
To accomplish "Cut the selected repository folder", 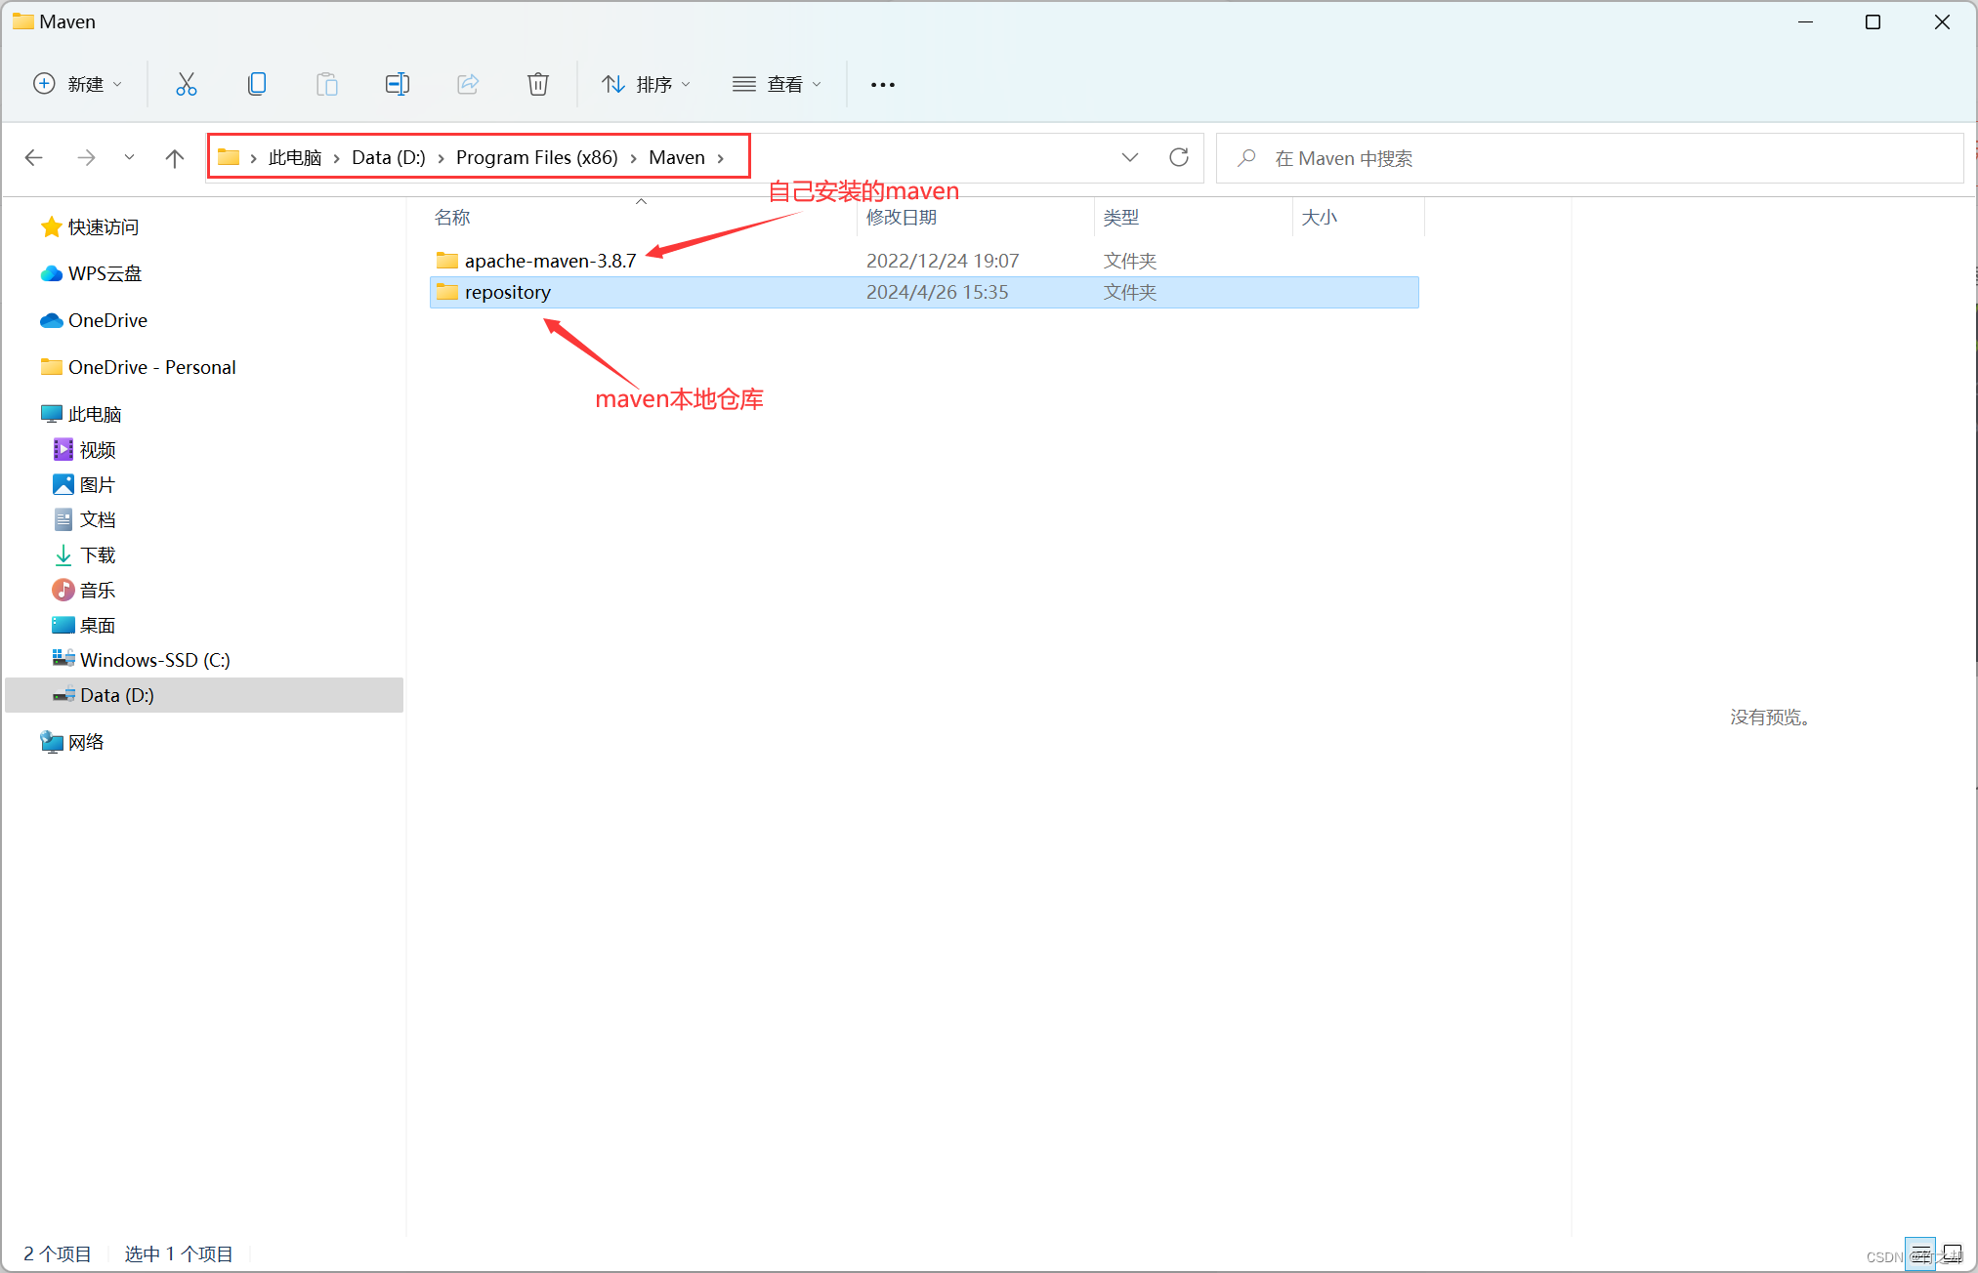I will click(187, 84).
